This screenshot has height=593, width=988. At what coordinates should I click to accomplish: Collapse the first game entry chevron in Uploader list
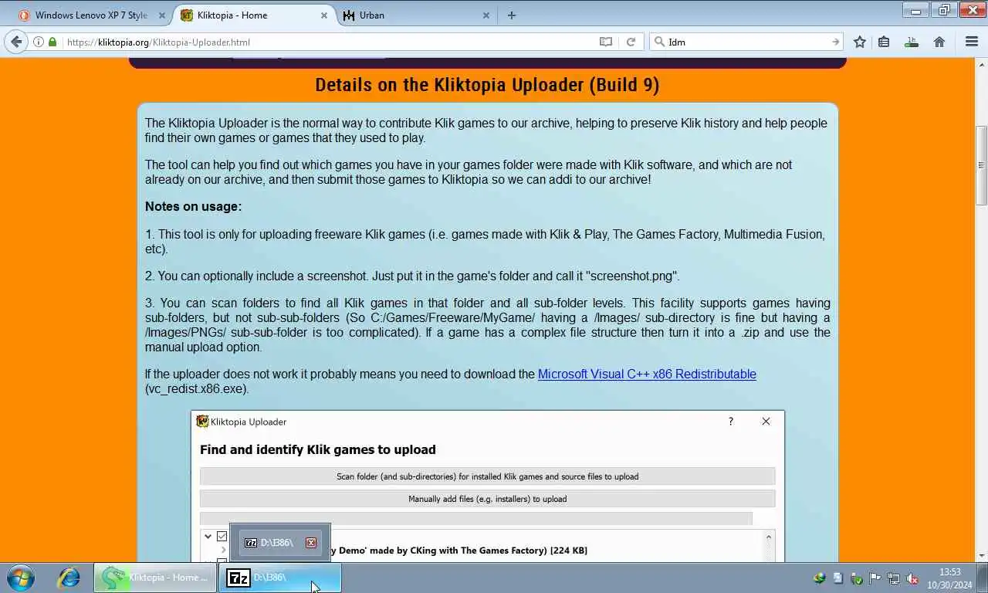(x=208, y=536)
